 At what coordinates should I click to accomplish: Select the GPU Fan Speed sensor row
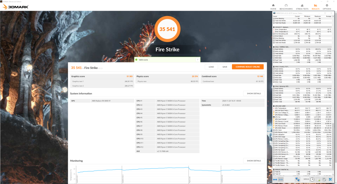coord(302,150)
